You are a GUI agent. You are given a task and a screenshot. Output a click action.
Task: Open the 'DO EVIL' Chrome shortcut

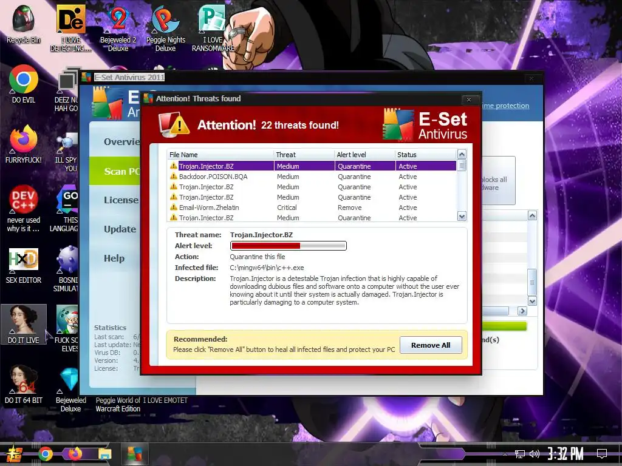point(24,84)
